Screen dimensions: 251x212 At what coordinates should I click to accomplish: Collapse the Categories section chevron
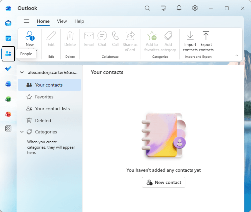tap(22, 132)
